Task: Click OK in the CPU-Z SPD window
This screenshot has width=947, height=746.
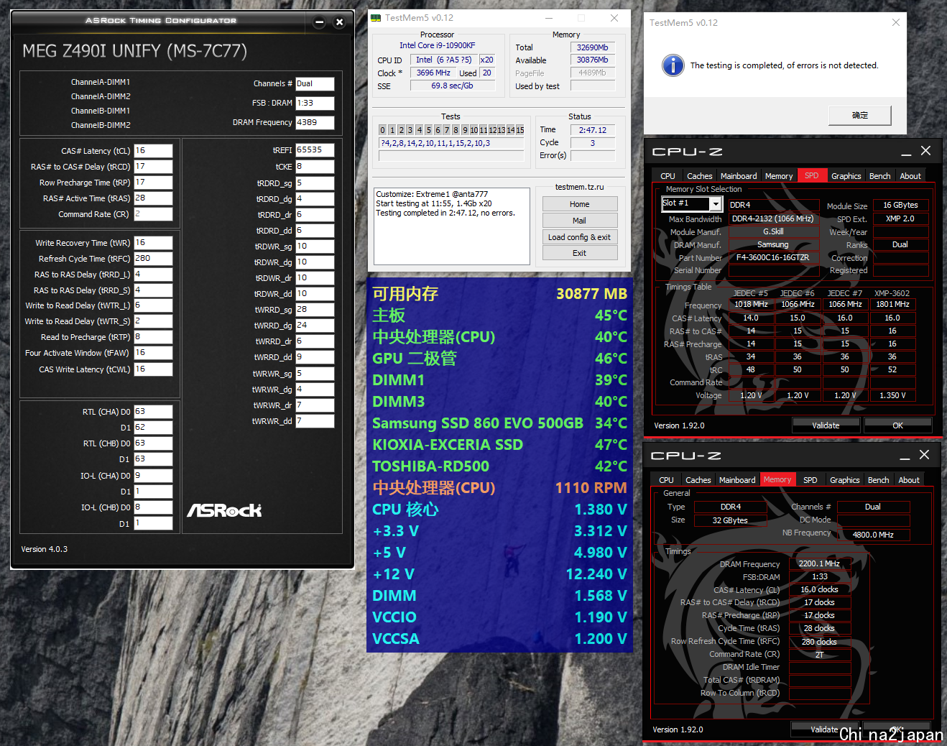Action: [897, 425]
